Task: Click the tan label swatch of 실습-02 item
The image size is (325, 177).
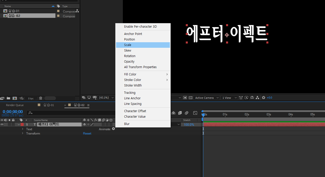Action: coord(58,16)
